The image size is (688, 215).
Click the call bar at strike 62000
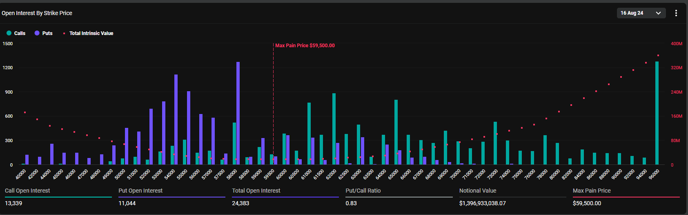(x=334, y=129)
